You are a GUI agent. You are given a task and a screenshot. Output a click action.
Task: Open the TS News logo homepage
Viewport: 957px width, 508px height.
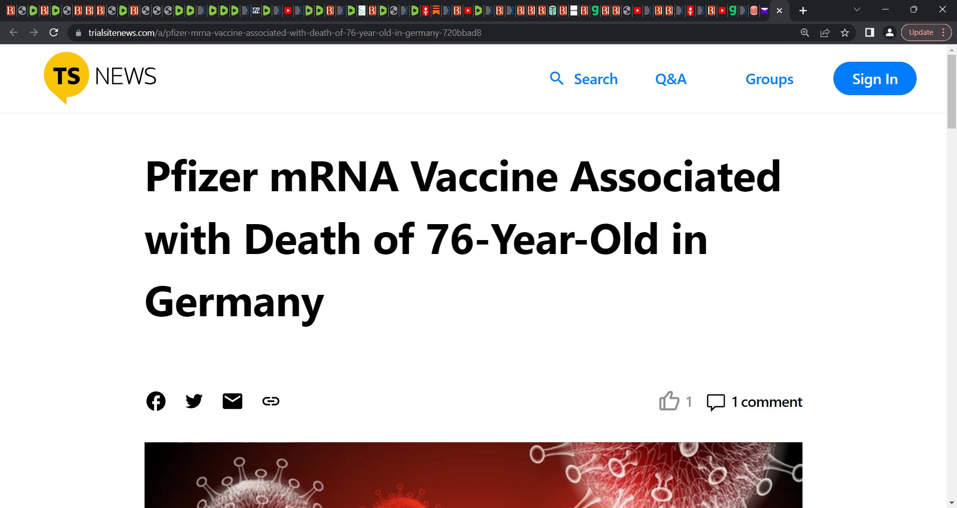pos(100,77)
